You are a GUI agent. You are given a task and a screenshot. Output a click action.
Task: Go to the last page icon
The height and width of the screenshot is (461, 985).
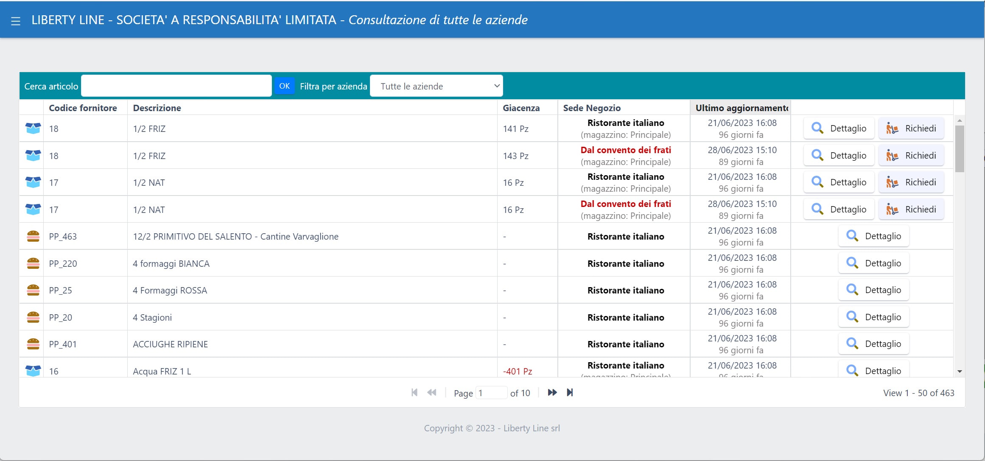click(570, 393)
